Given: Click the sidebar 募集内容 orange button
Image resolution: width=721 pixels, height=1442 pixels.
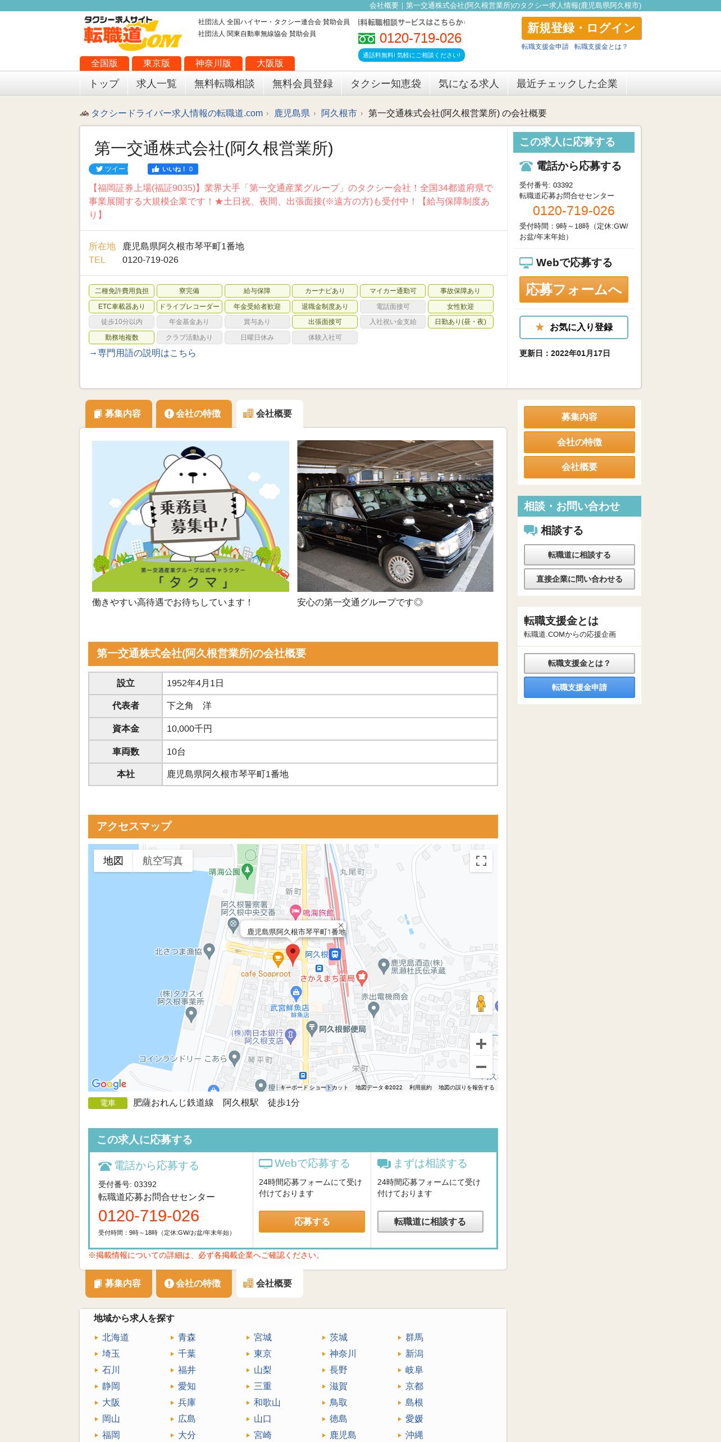Looking at the screenshot, I should (579, 417).
